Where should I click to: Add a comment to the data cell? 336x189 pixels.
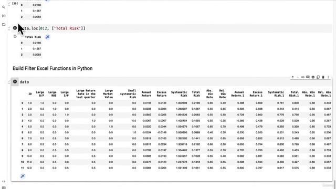point(308,77)
